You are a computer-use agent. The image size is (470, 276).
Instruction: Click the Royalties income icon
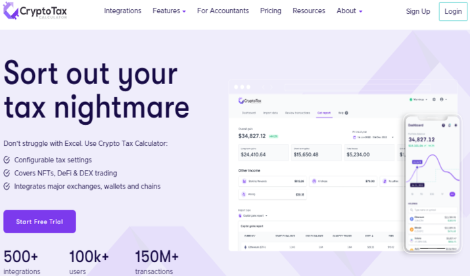click(385, 181)
